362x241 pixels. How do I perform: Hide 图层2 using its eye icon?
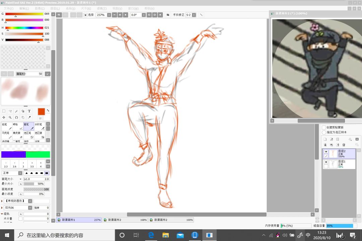(x=326, y=152)
